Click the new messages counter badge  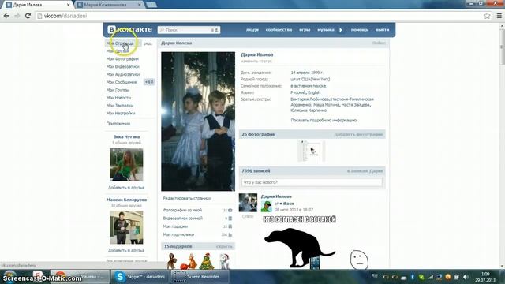149,82
